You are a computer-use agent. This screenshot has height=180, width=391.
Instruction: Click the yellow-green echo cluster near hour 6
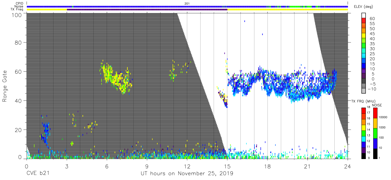115,77
